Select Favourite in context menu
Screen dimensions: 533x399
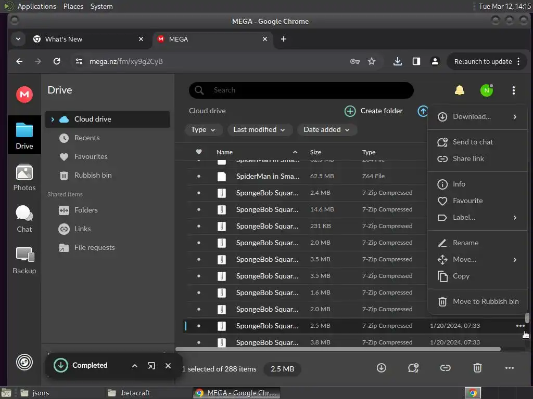click(477, 201)
